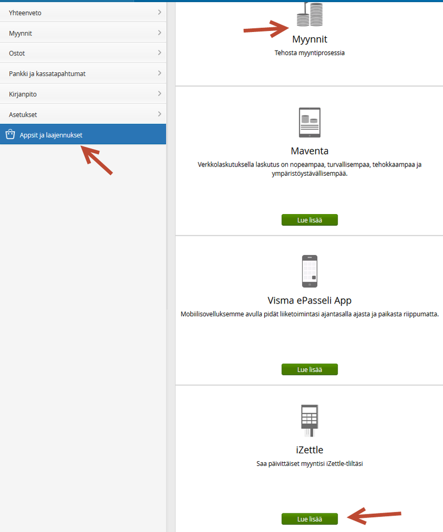Select Appsit ja laajennukset menu item
The image size is (443, 532).
(x=83, y=134)
